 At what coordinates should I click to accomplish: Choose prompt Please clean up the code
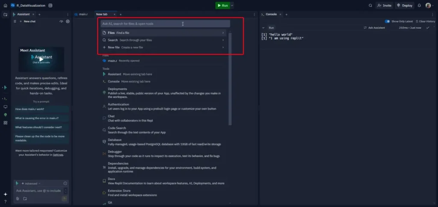[41, 138]
